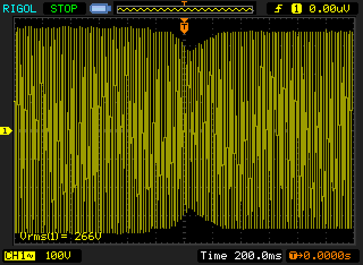
Task: Click the Time 200.0ms timebase readout
Action: click(241, 256)
